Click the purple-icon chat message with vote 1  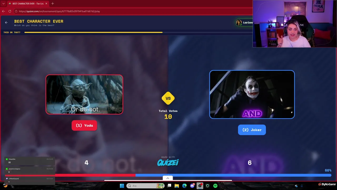coord(30,180)
